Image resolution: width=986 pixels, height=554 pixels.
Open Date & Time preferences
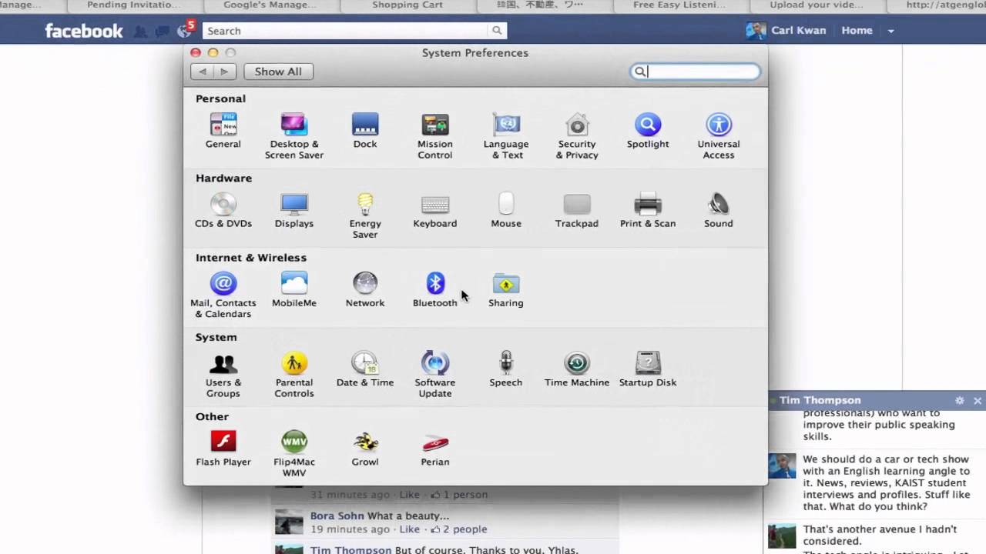click(365, 369)
